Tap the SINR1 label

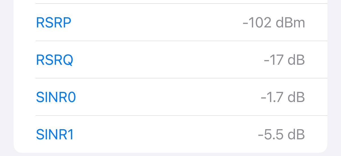(55, 135)
